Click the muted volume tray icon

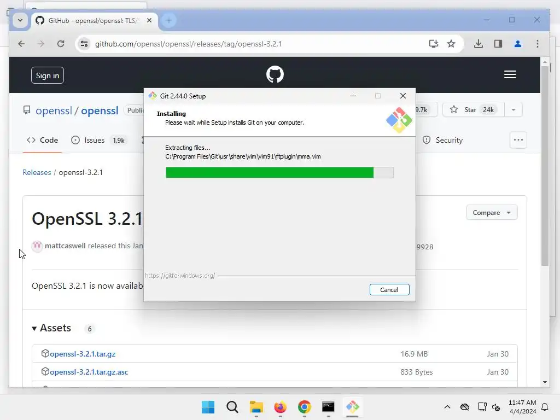[496, 407]
